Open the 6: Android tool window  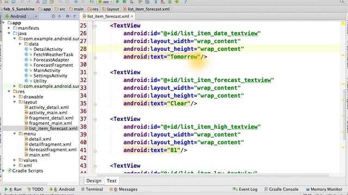(62, 189)
